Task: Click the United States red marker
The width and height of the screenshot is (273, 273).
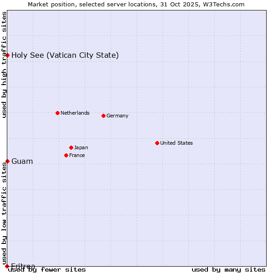Action: (x=157, y=143)
